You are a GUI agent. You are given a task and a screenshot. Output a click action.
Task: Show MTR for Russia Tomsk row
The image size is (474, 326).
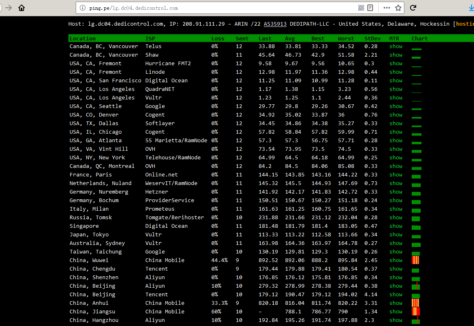coord(396,218)
